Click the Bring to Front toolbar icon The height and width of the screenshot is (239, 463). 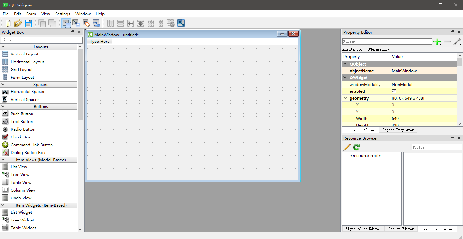click(52, 23)
